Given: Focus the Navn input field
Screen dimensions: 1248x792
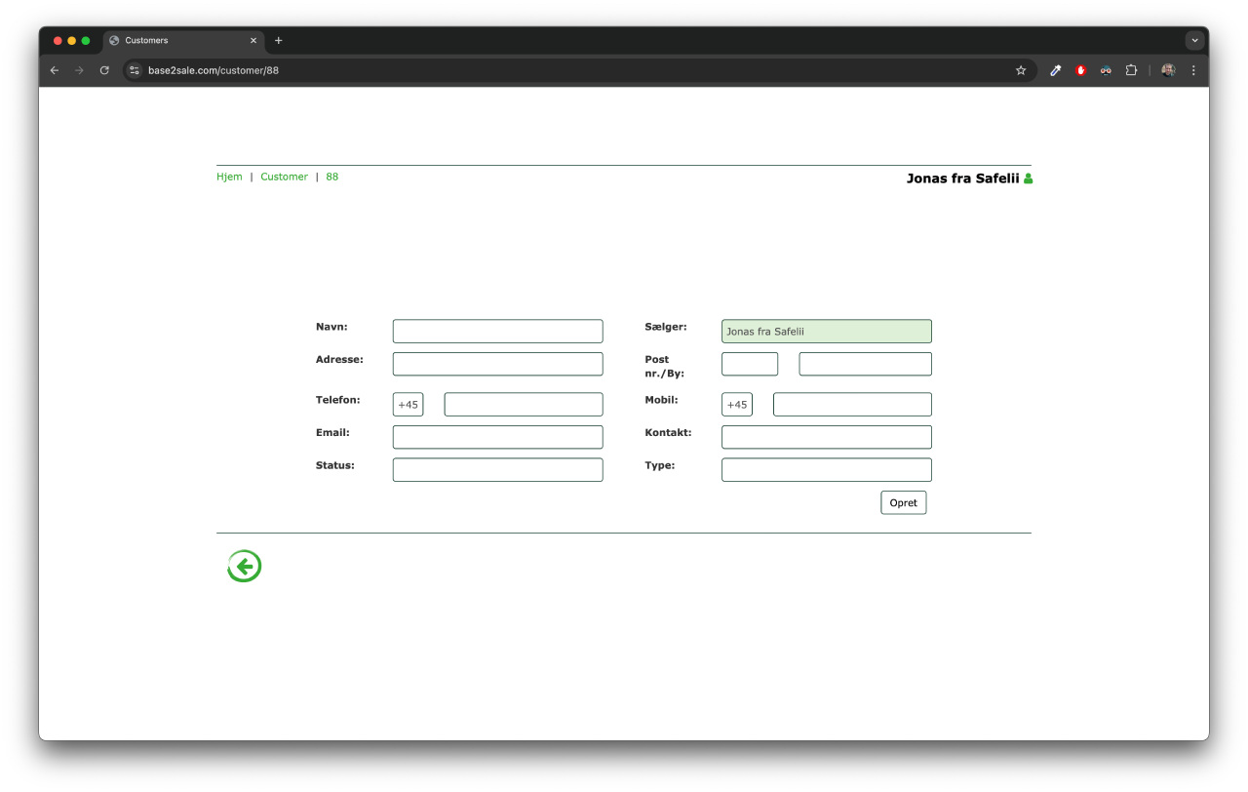Looking at the screenshot, I should pos(497,332).
